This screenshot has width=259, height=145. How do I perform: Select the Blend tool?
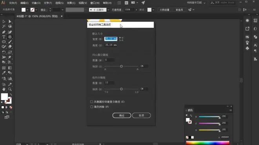[x=10, y=73]
